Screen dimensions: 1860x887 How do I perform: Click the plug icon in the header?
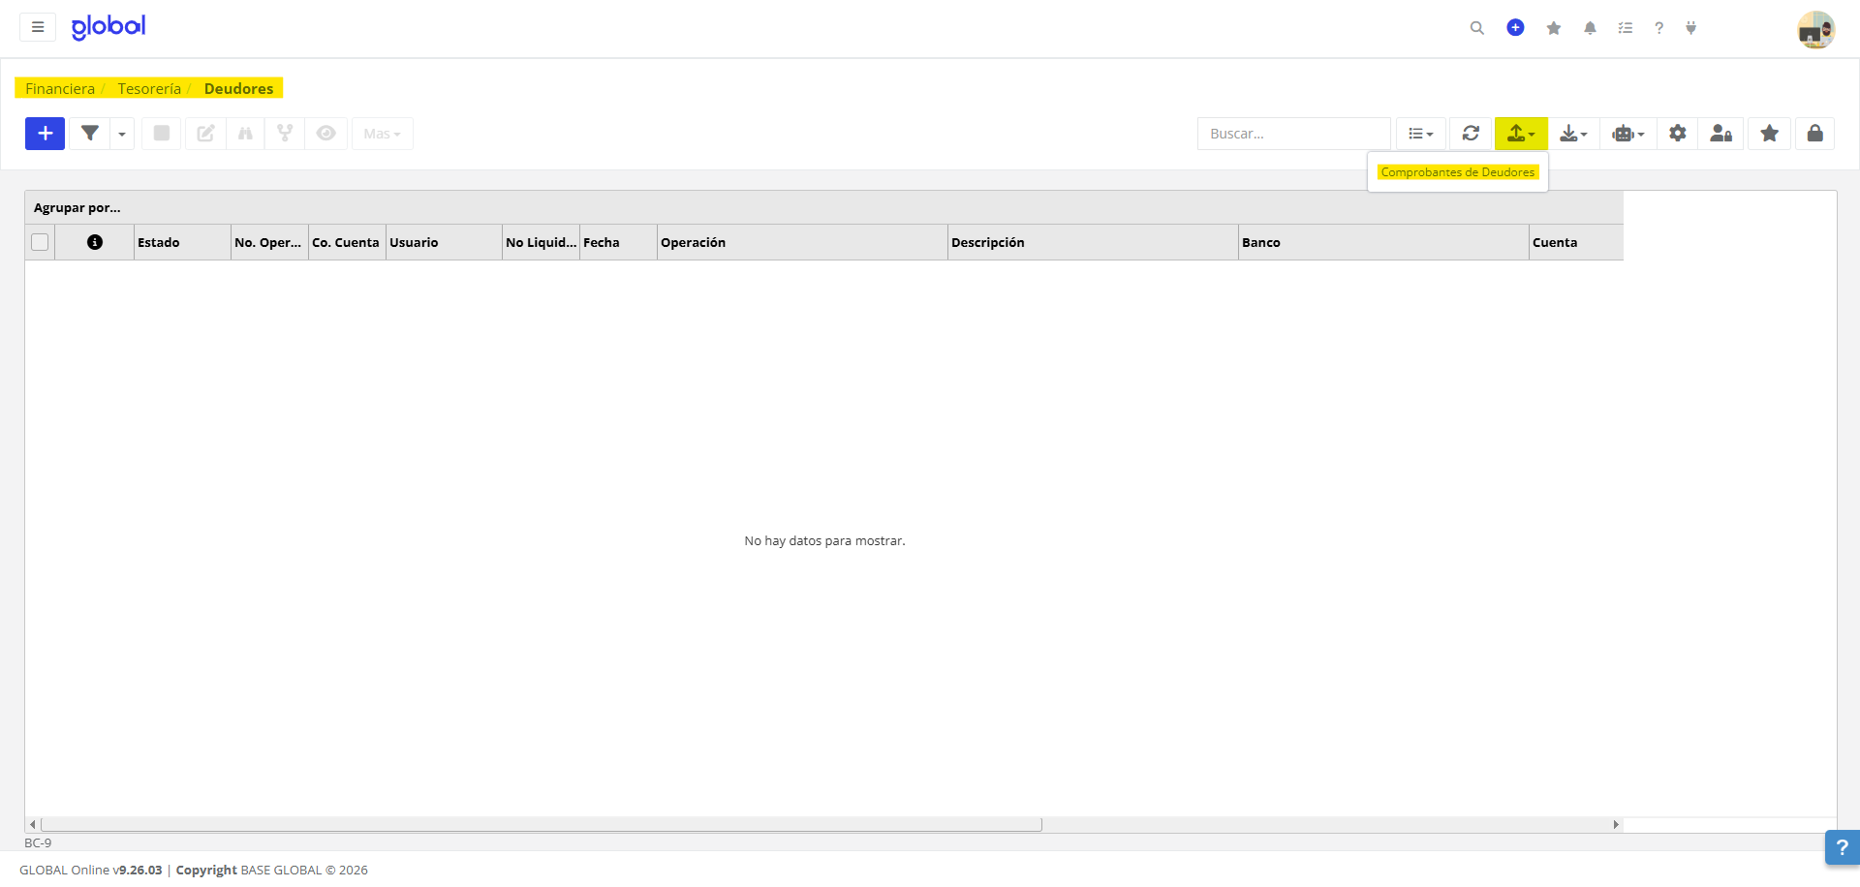(x=1690, y=28)
